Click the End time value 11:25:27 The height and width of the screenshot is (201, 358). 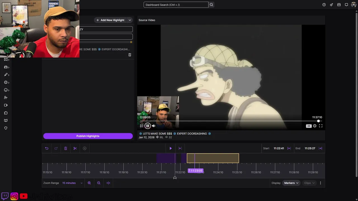310,148
